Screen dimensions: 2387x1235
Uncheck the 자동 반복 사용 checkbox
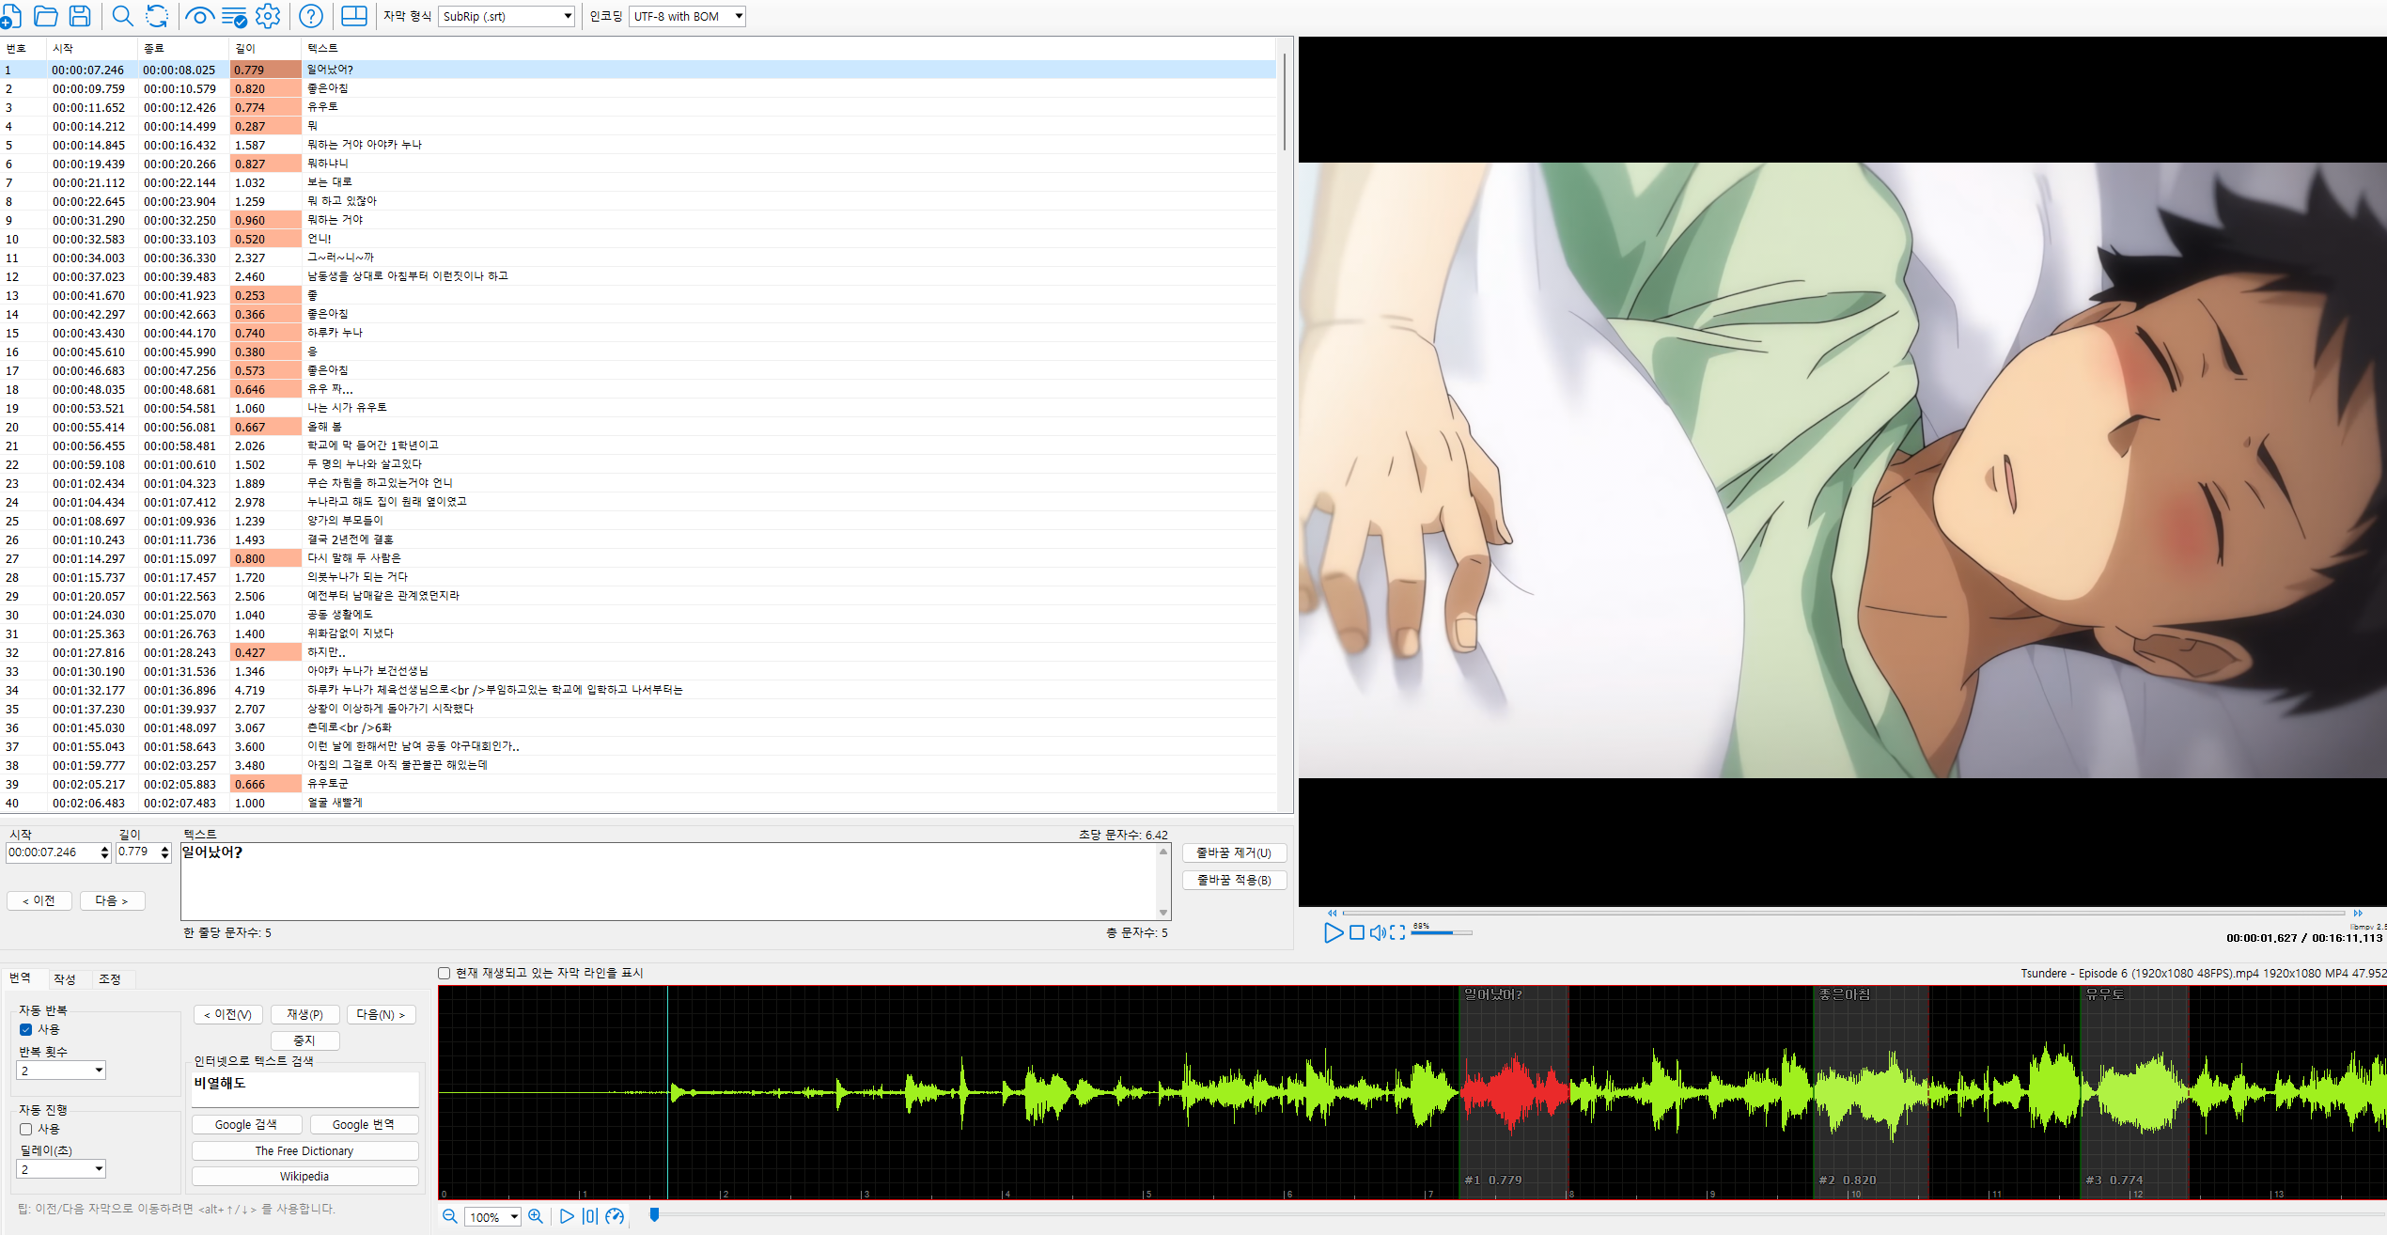[26, 1029]
